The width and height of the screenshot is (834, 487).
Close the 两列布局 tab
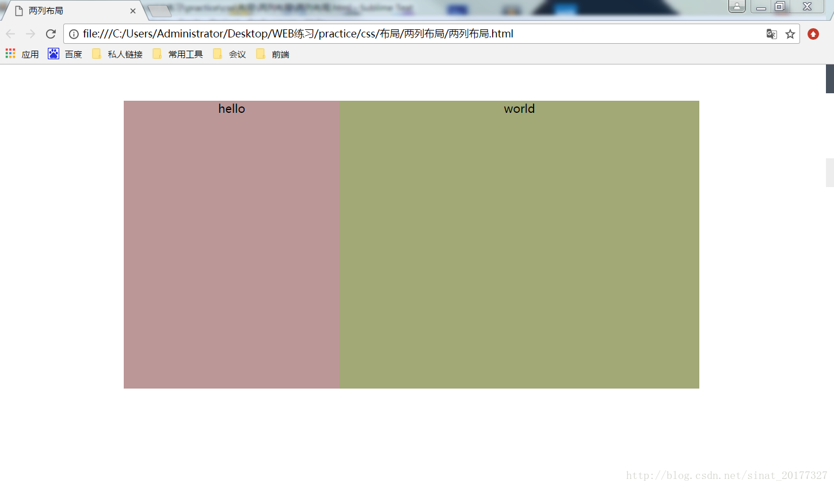click(x=133, y=11)
